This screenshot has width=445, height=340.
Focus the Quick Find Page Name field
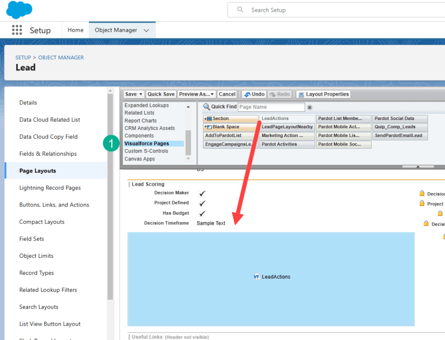point(271,107)
